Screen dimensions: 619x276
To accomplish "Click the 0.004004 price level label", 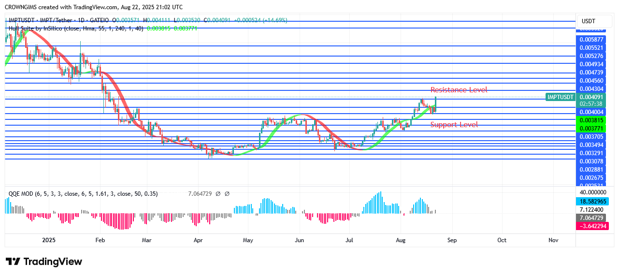I will (x=591, y=112).
